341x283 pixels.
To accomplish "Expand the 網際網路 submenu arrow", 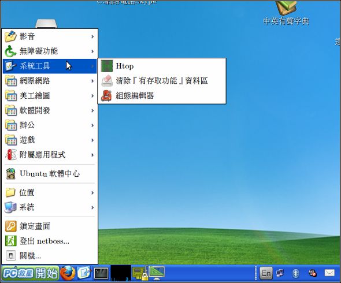I will (x=92, y=81).
